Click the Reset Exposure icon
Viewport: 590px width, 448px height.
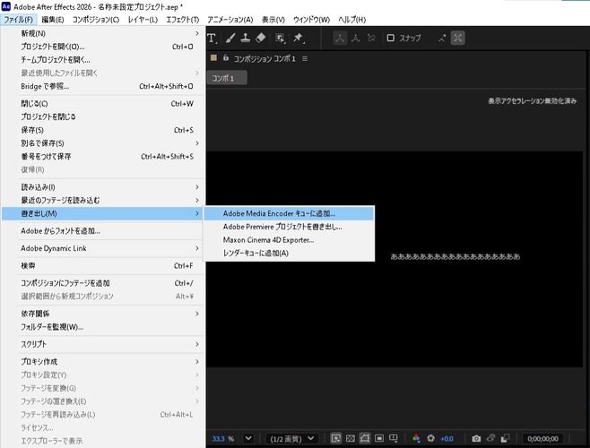[430, 438]
